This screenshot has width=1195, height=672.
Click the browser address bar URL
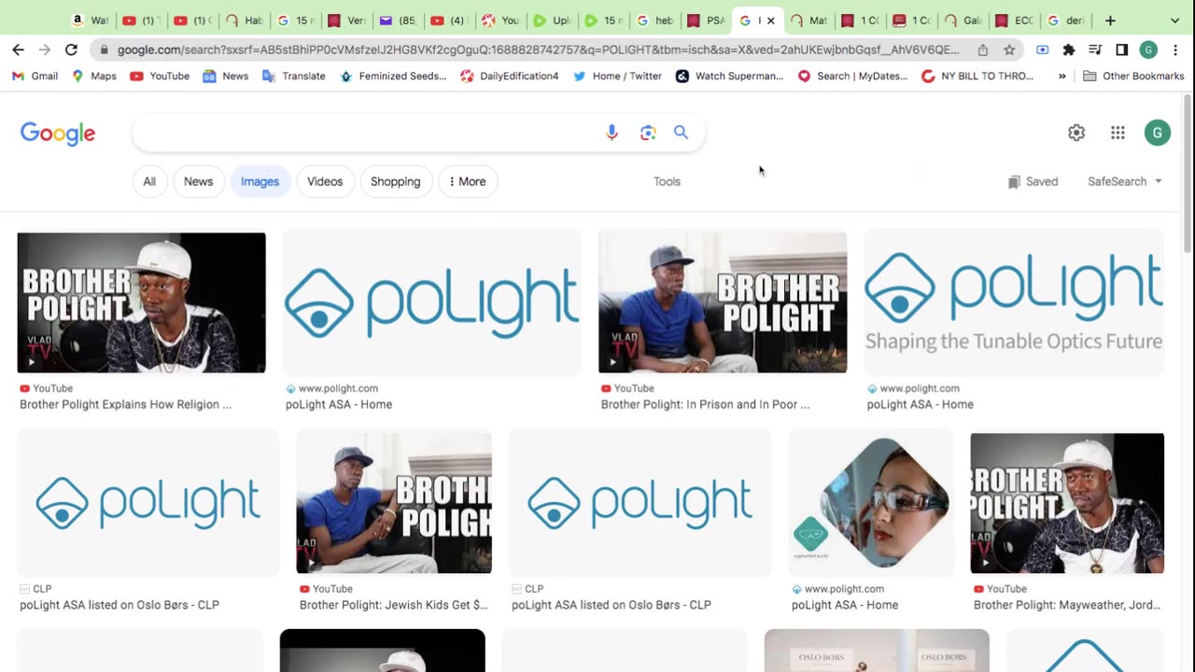[538, 49]
